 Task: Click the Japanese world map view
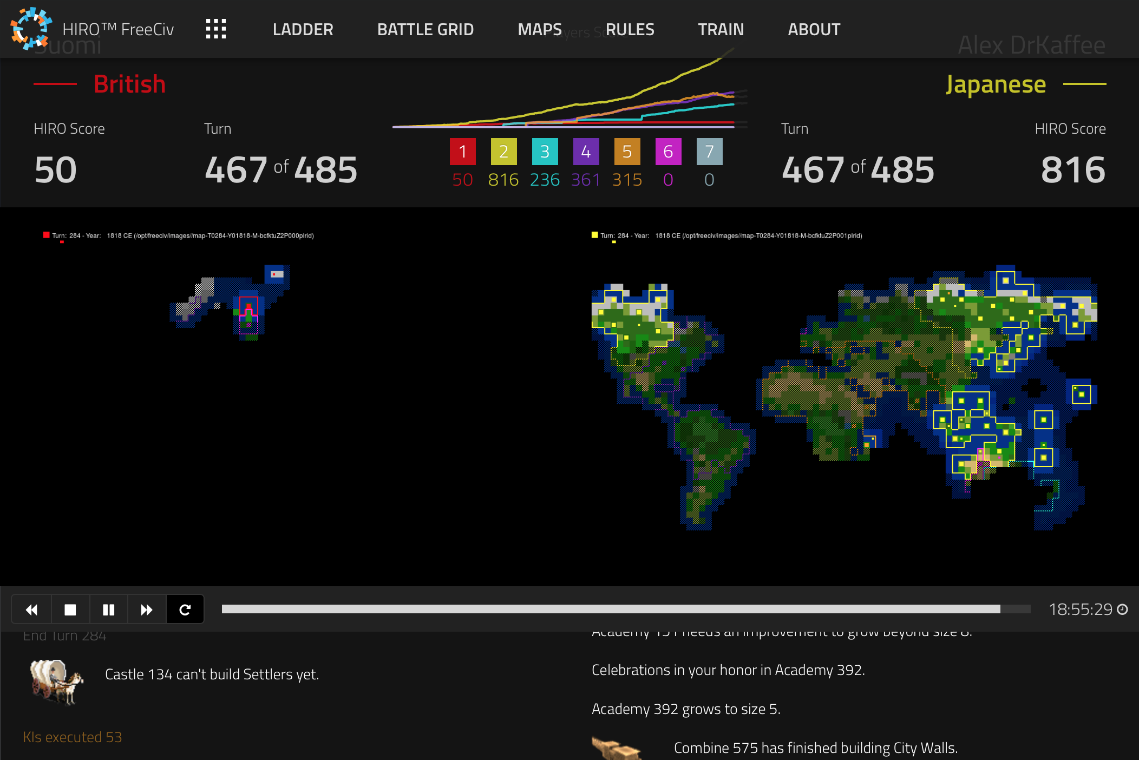845,397
